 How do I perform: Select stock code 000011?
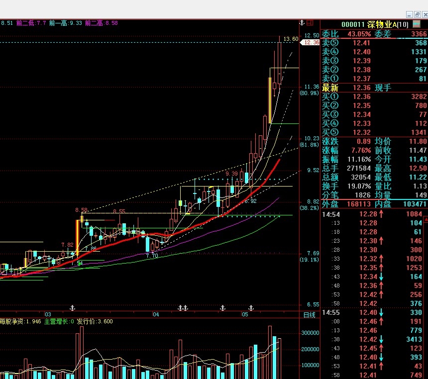point(353,24)
